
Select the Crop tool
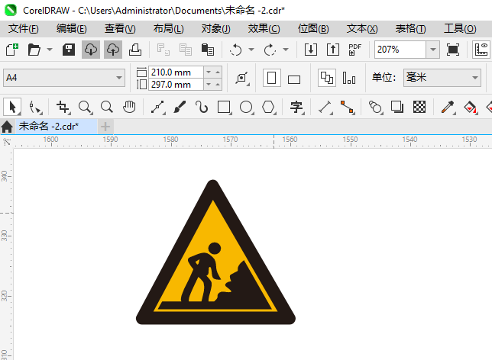[x=63, y=107]
